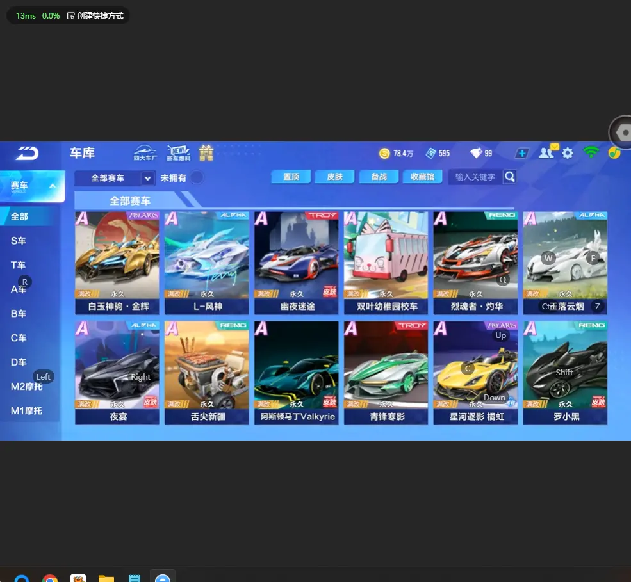Select the 落云烟 white car card

tap(566, 263)
